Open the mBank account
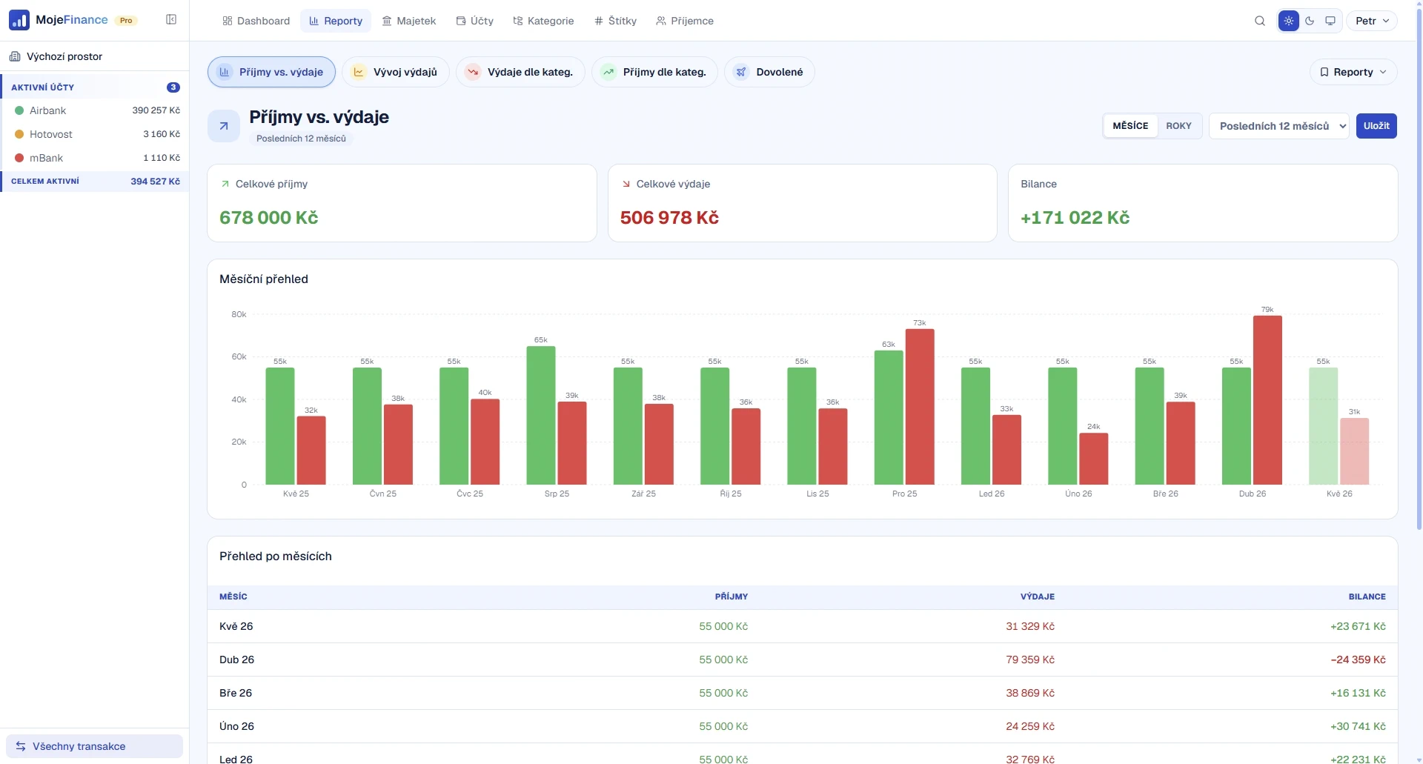This screenshot has width=1423, height=764. tap(95, 158)
